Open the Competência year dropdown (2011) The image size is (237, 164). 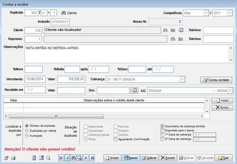[230, 13]
